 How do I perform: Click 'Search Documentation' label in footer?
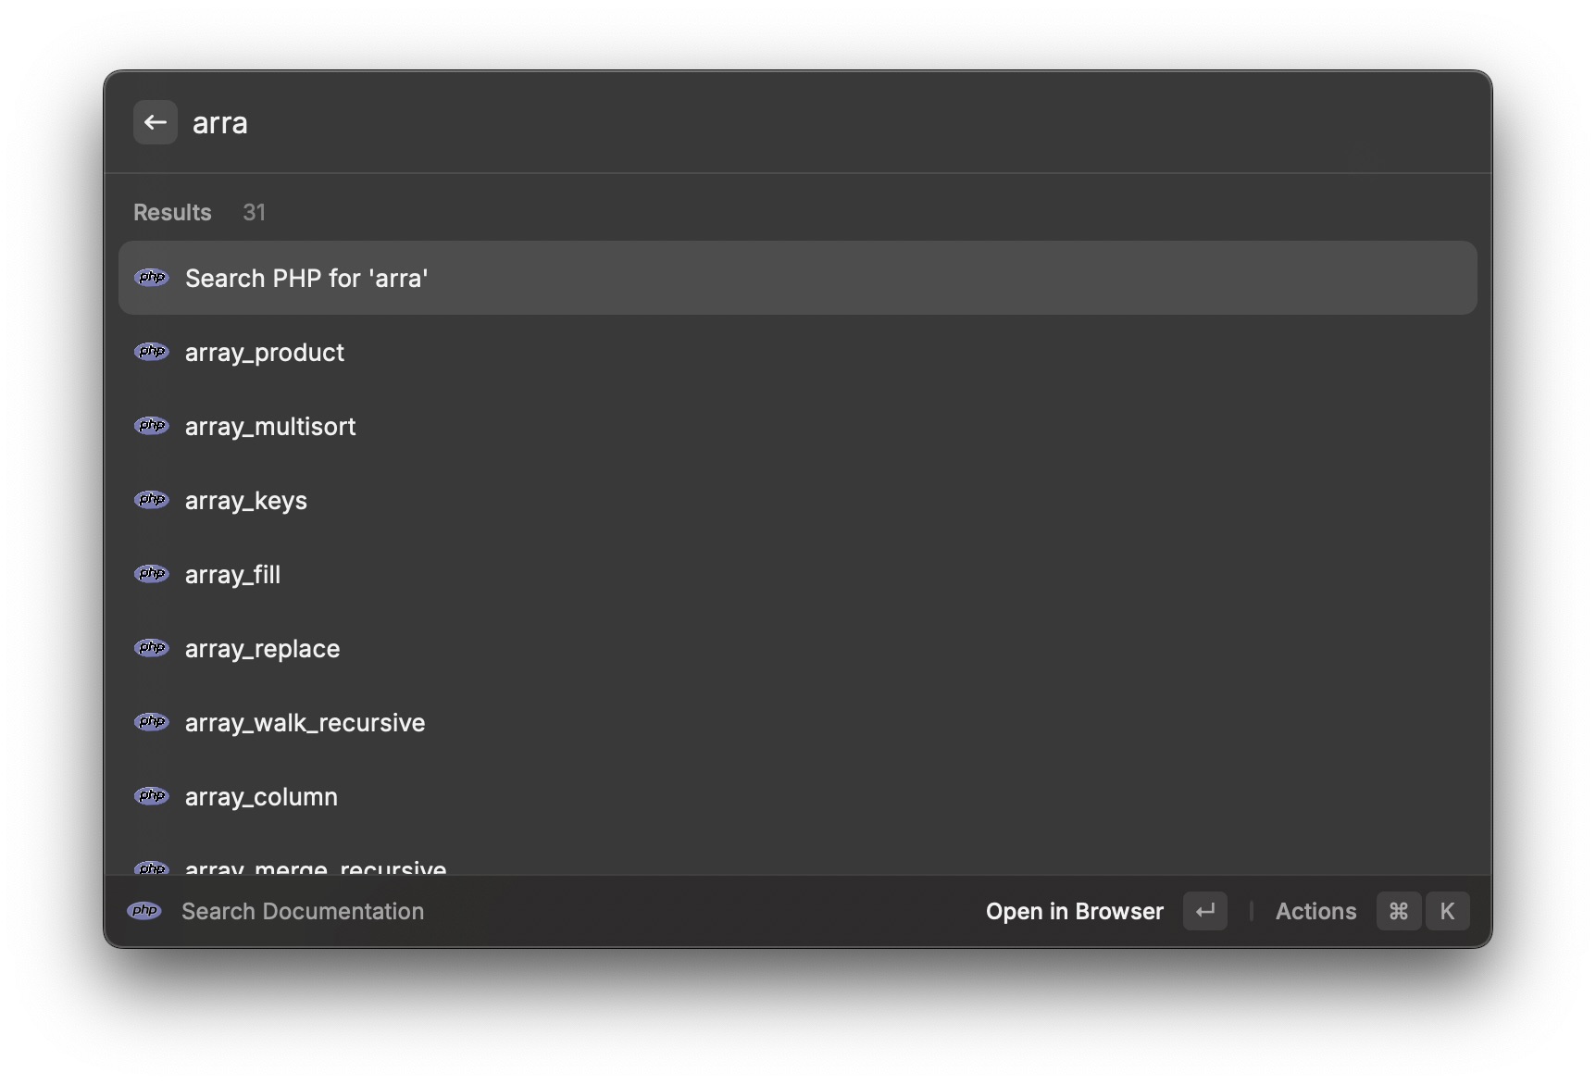click(x=303, y=912)
